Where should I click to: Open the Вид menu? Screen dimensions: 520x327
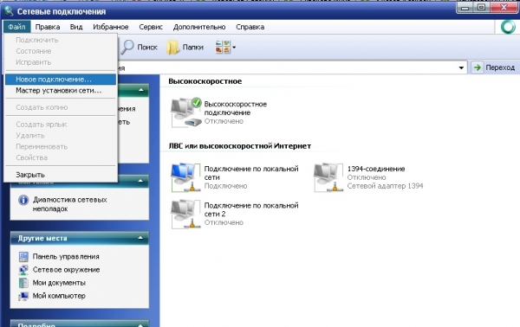[x=76, y=27]
